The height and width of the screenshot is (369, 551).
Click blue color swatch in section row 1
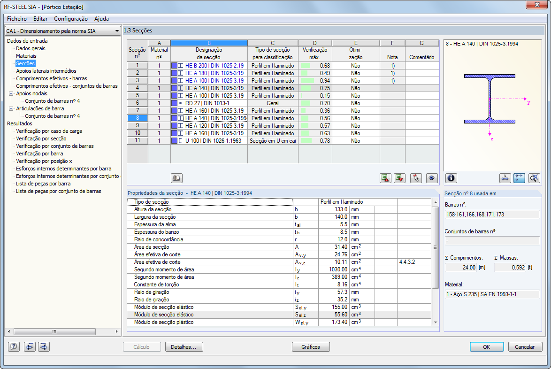[174, 66]
